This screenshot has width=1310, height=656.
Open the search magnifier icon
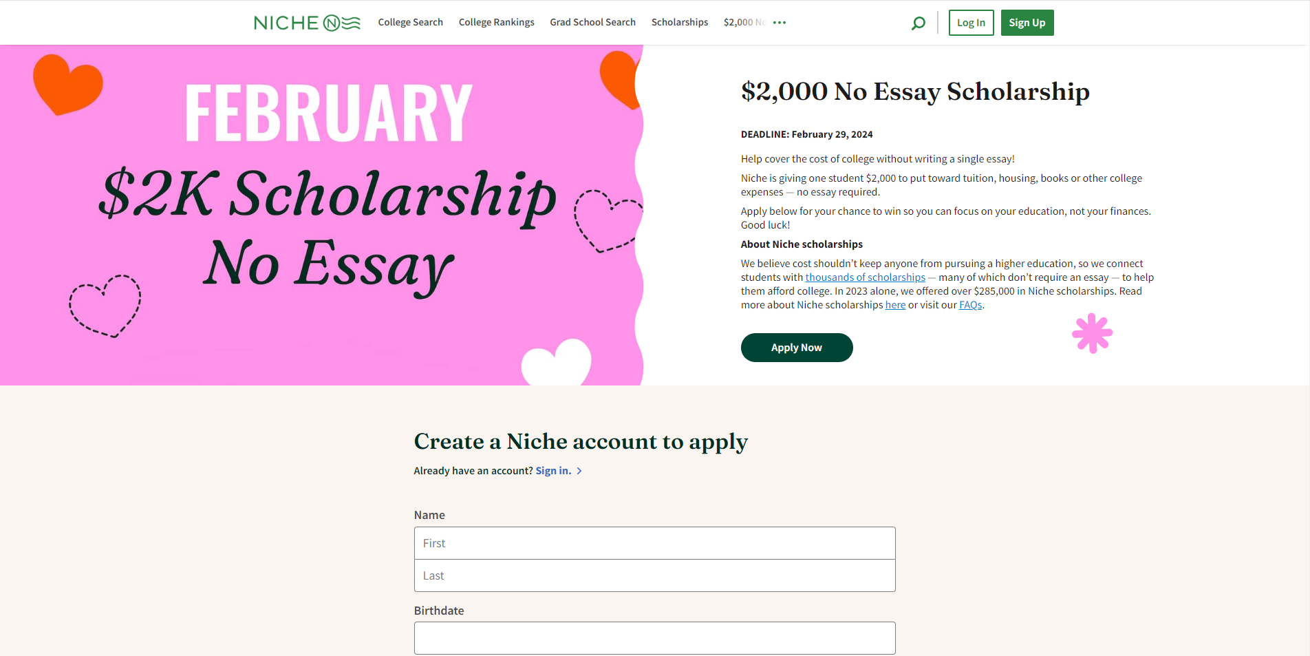[918, 23]
